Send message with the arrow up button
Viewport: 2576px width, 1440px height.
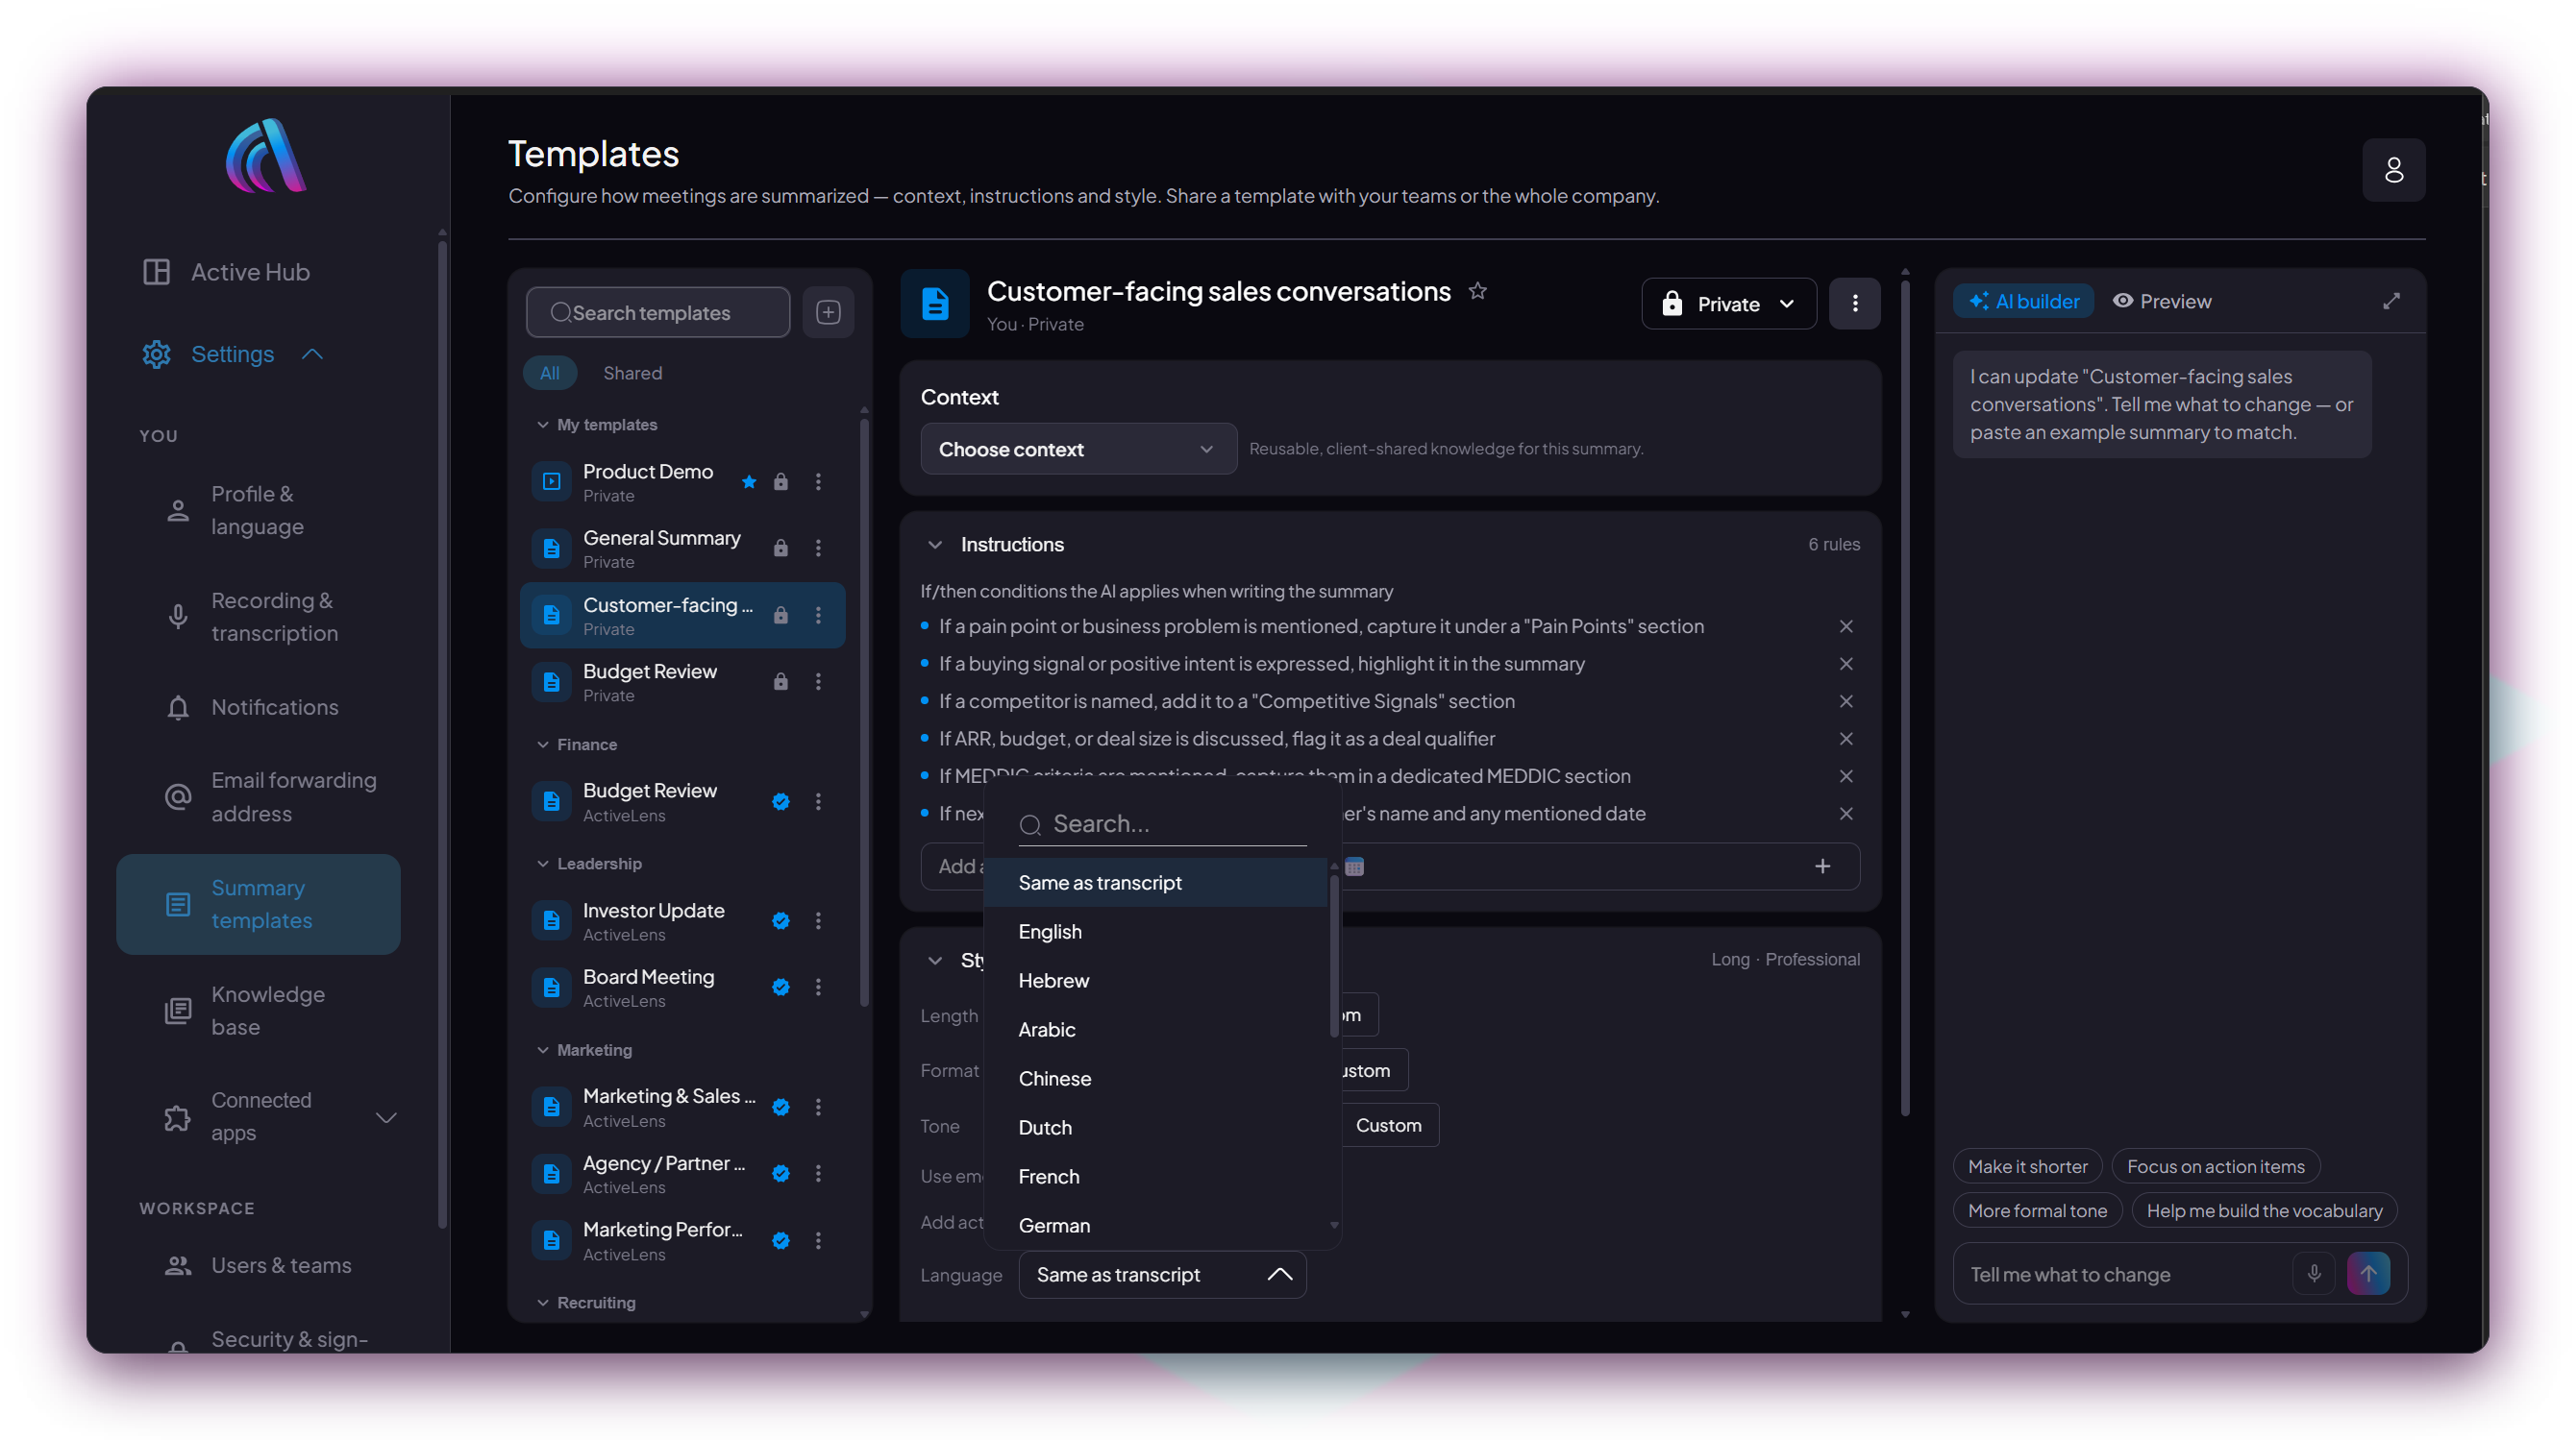click(2368, 1274)
